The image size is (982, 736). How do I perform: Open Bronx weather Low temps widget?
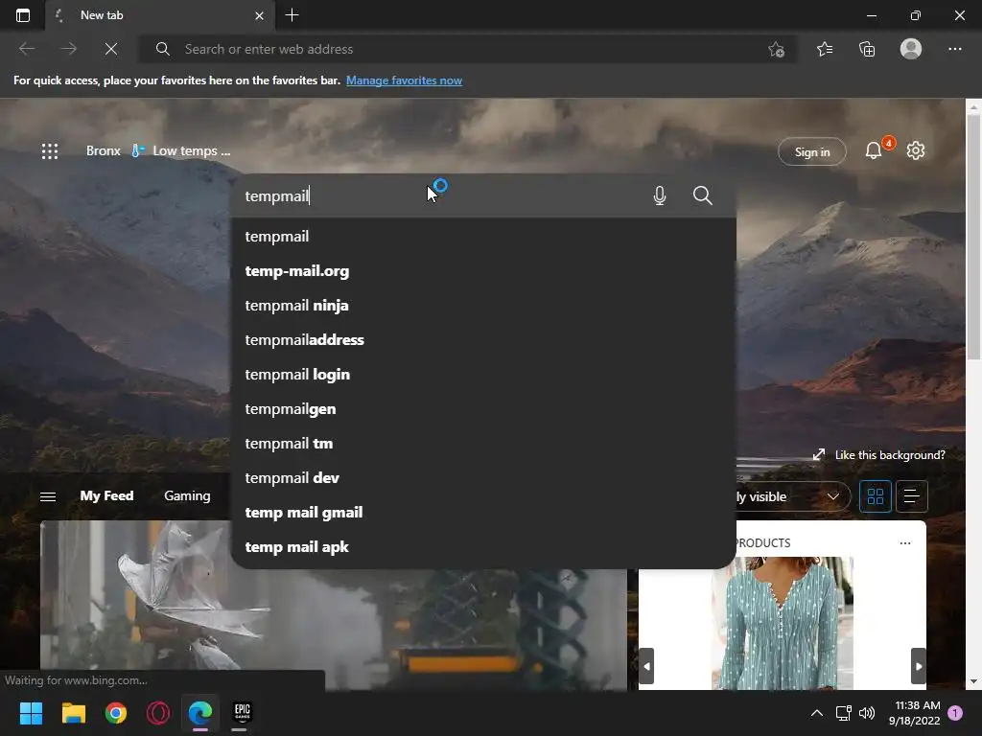(x=158, y=150)
